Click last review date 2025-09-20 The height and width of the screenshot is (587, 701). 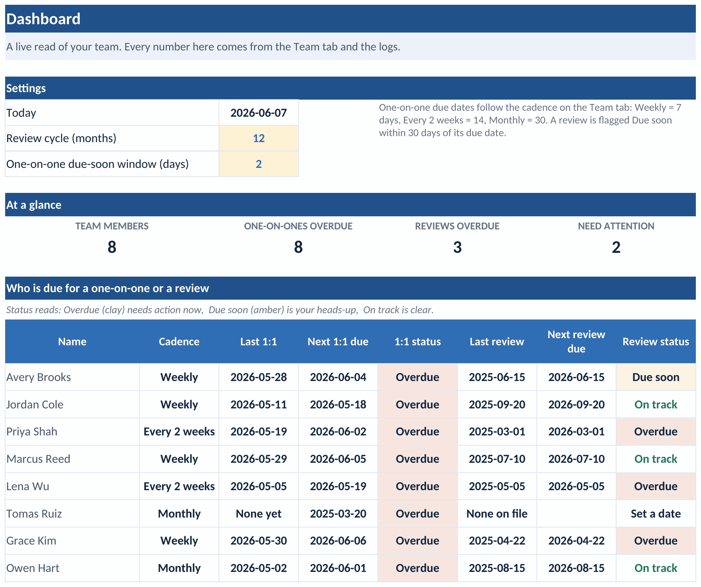click(497, 404)
